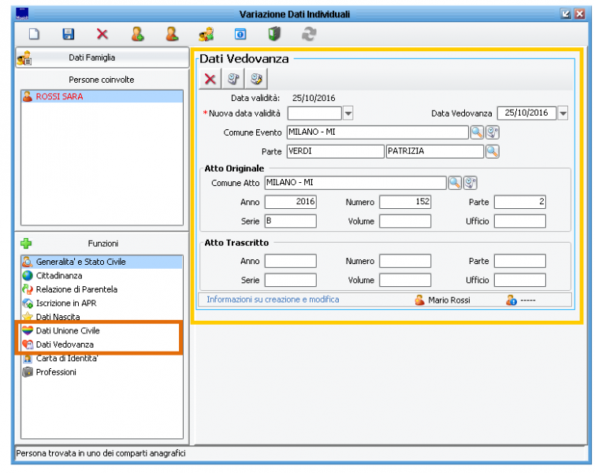
Task: Open the Nuova data validità dropdown arrow
Action: pyautogui.click(x=348, y=114)
